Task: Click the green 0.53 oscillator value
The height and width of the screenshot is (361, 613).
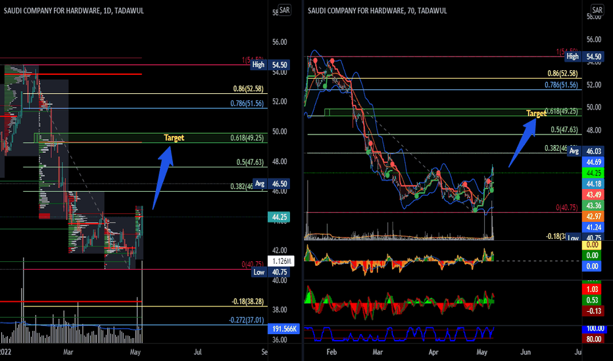Action: point(592,300)
